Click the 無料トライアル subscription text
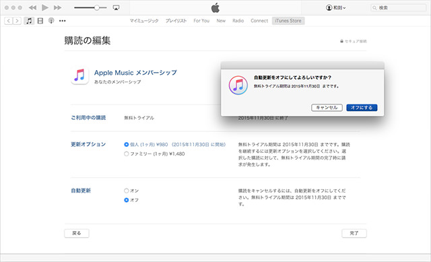 coord(139,118)
